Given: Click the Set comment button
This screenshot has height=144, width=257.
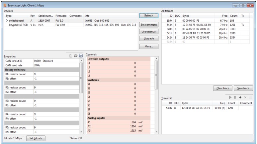Looking at the screenshot, I should (149, 25).
